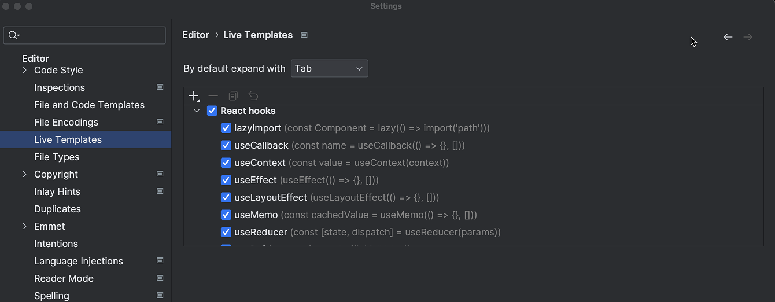Viewport: 775px width, 302px height.
Task: Click the Editor breadcrumb link
Action: tap(195, 35)
